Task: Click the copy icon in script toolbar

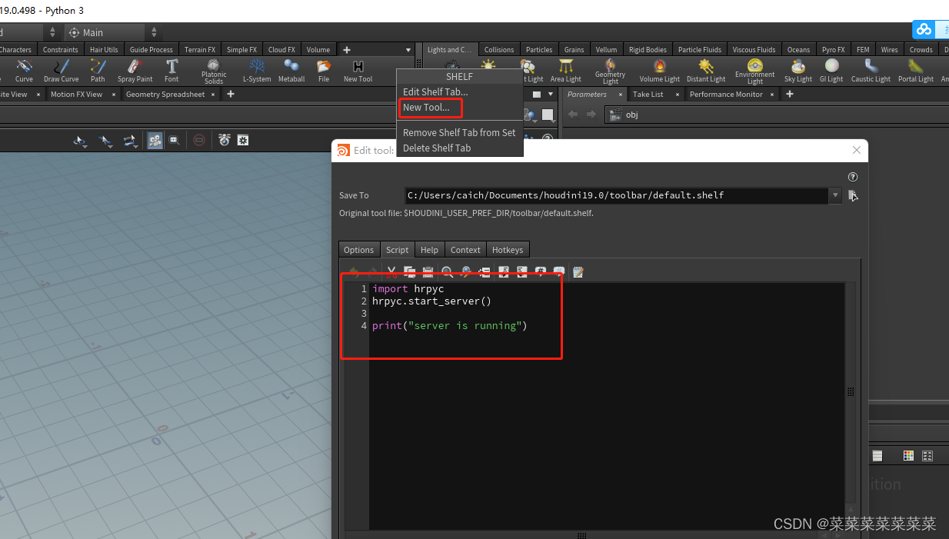Action: click(x=410, y=271)
